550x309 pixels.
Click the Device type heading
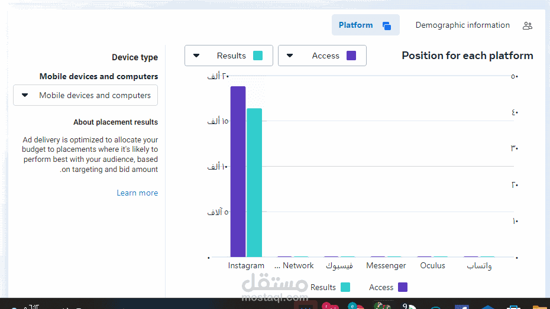[135, 57]
